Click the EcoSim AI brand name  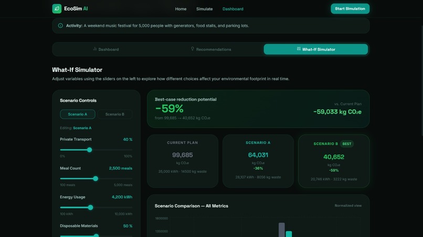76,8
